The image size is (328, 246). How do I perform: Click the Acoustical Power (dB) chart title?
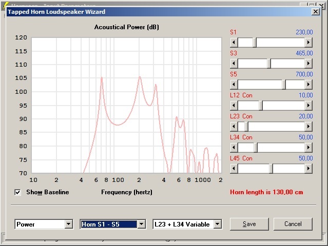(127, 27)
